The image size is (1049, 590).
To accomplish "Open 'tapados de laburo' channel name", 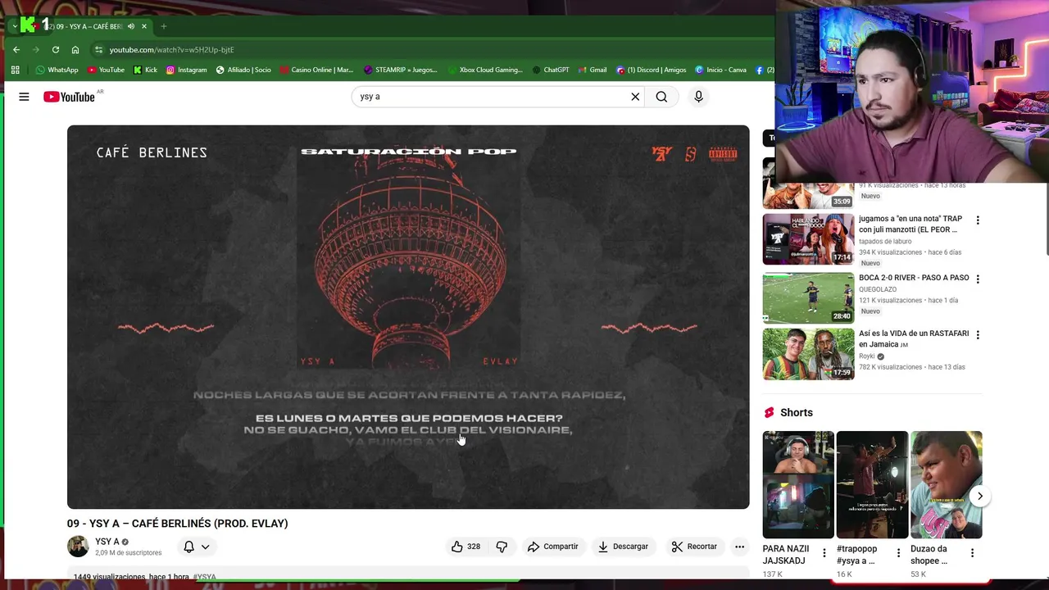I will pyautogui.click(x=885, y=241).
